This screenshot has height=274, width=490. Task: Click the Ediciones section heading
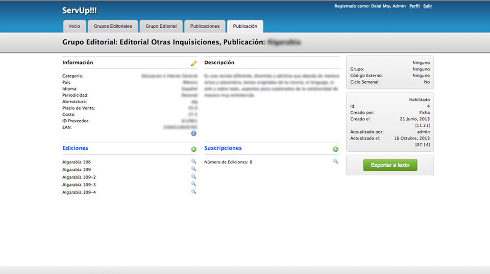point(75,148)
